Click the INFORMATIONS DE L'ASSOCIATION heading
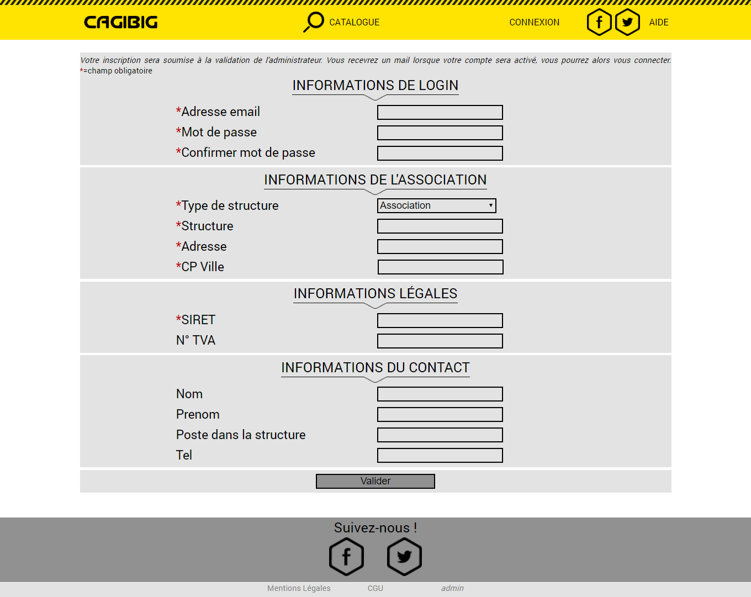751x597 pixels. 375,180
